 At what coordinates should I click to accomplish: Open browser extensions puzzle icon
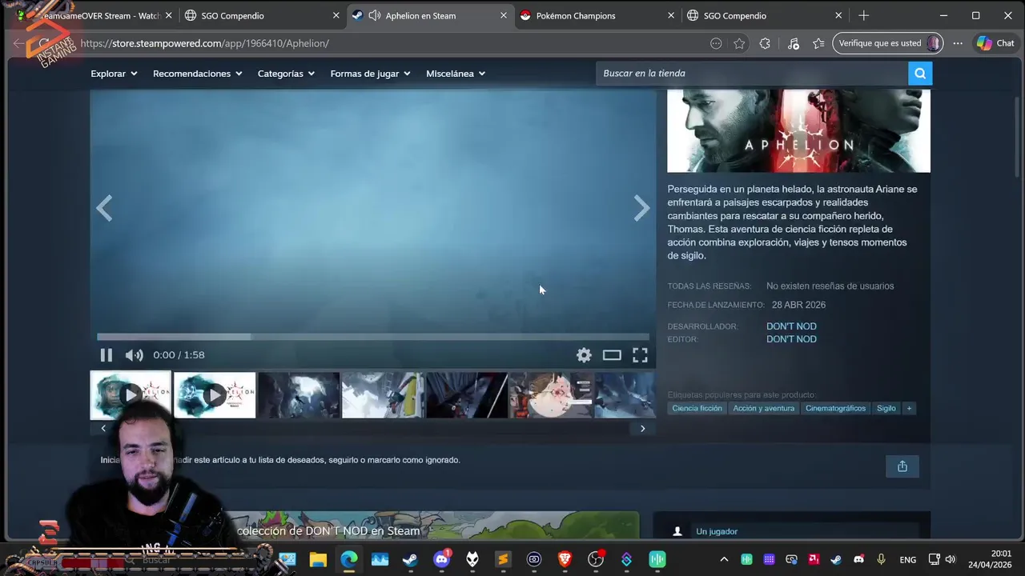coord(765,43)
